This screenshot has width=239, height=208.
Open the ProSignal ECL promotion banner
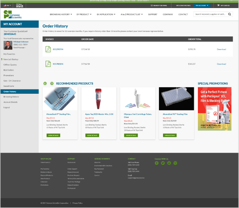215,109
